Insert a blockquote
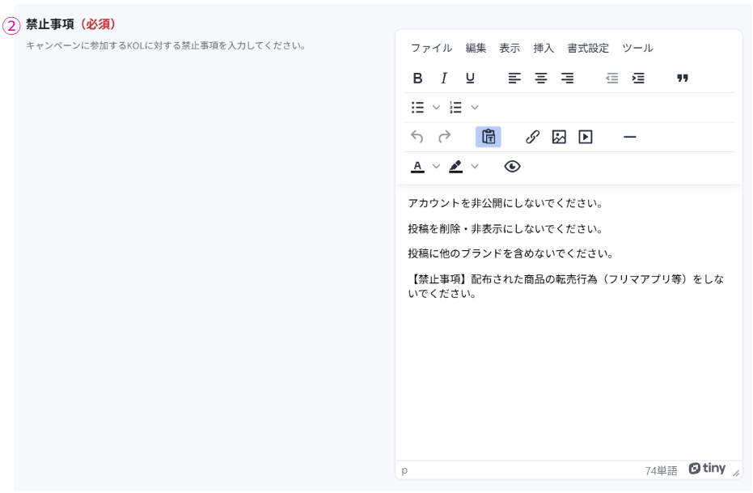753x493 pixels. [683, 79]
